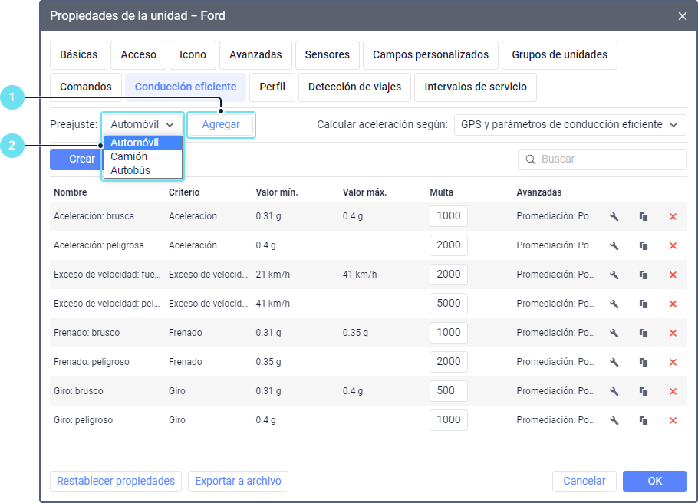Switch to the Sensores tab
698x503 pixels.
pos(328,54)
